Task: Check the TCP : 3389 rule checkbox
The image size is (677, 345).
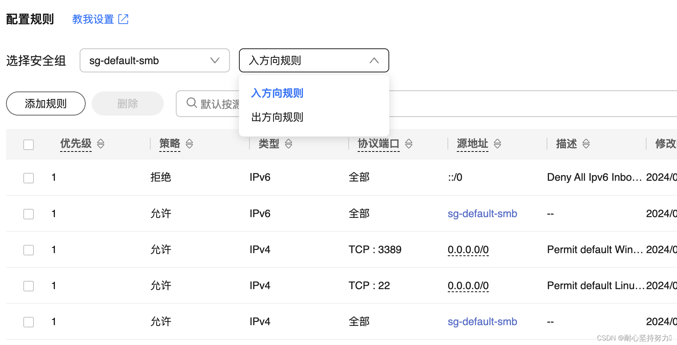Action: click(x=29, y=250)
